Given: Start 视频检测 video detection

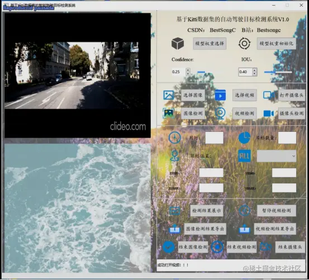Looking at the screenshot, I should pyautogui.click(x=245, y=113).
